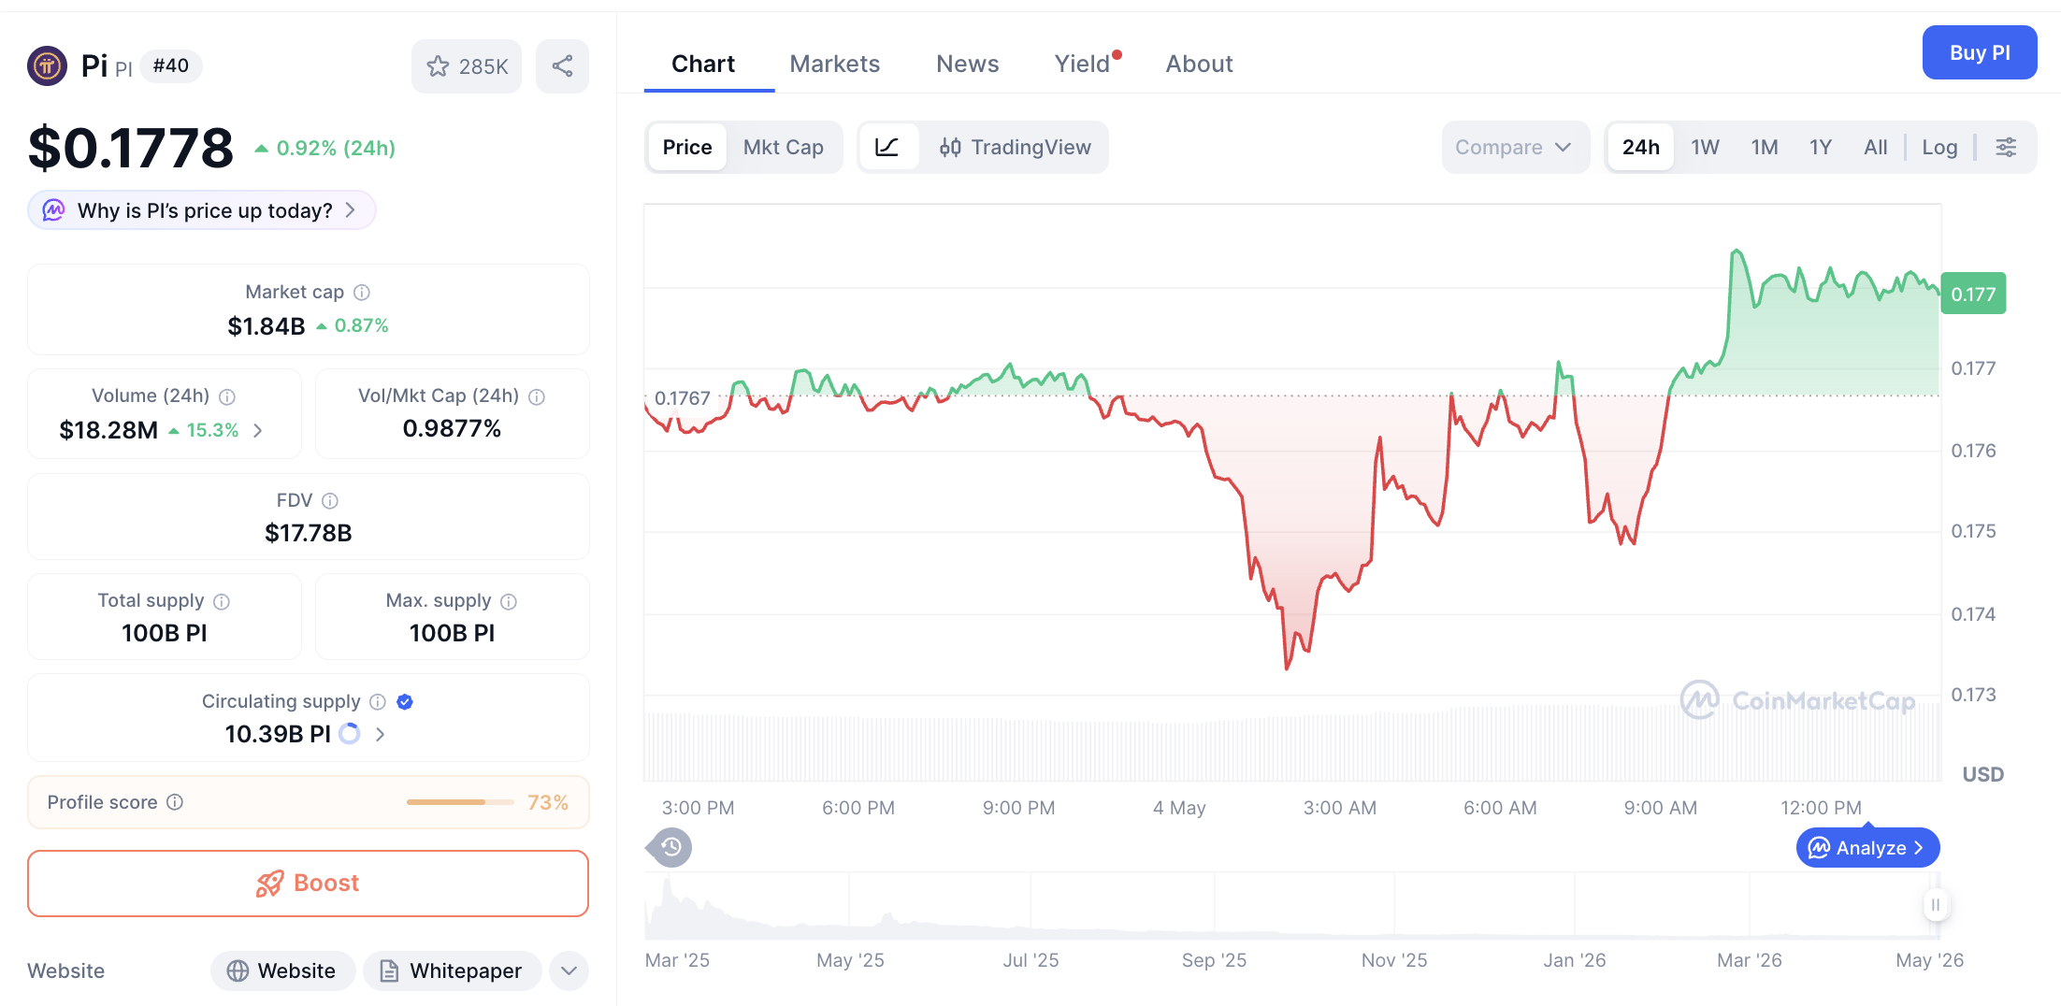Click the Buy PI button
Viewport: 2061px width, 1006px height.
(1980, 52)
